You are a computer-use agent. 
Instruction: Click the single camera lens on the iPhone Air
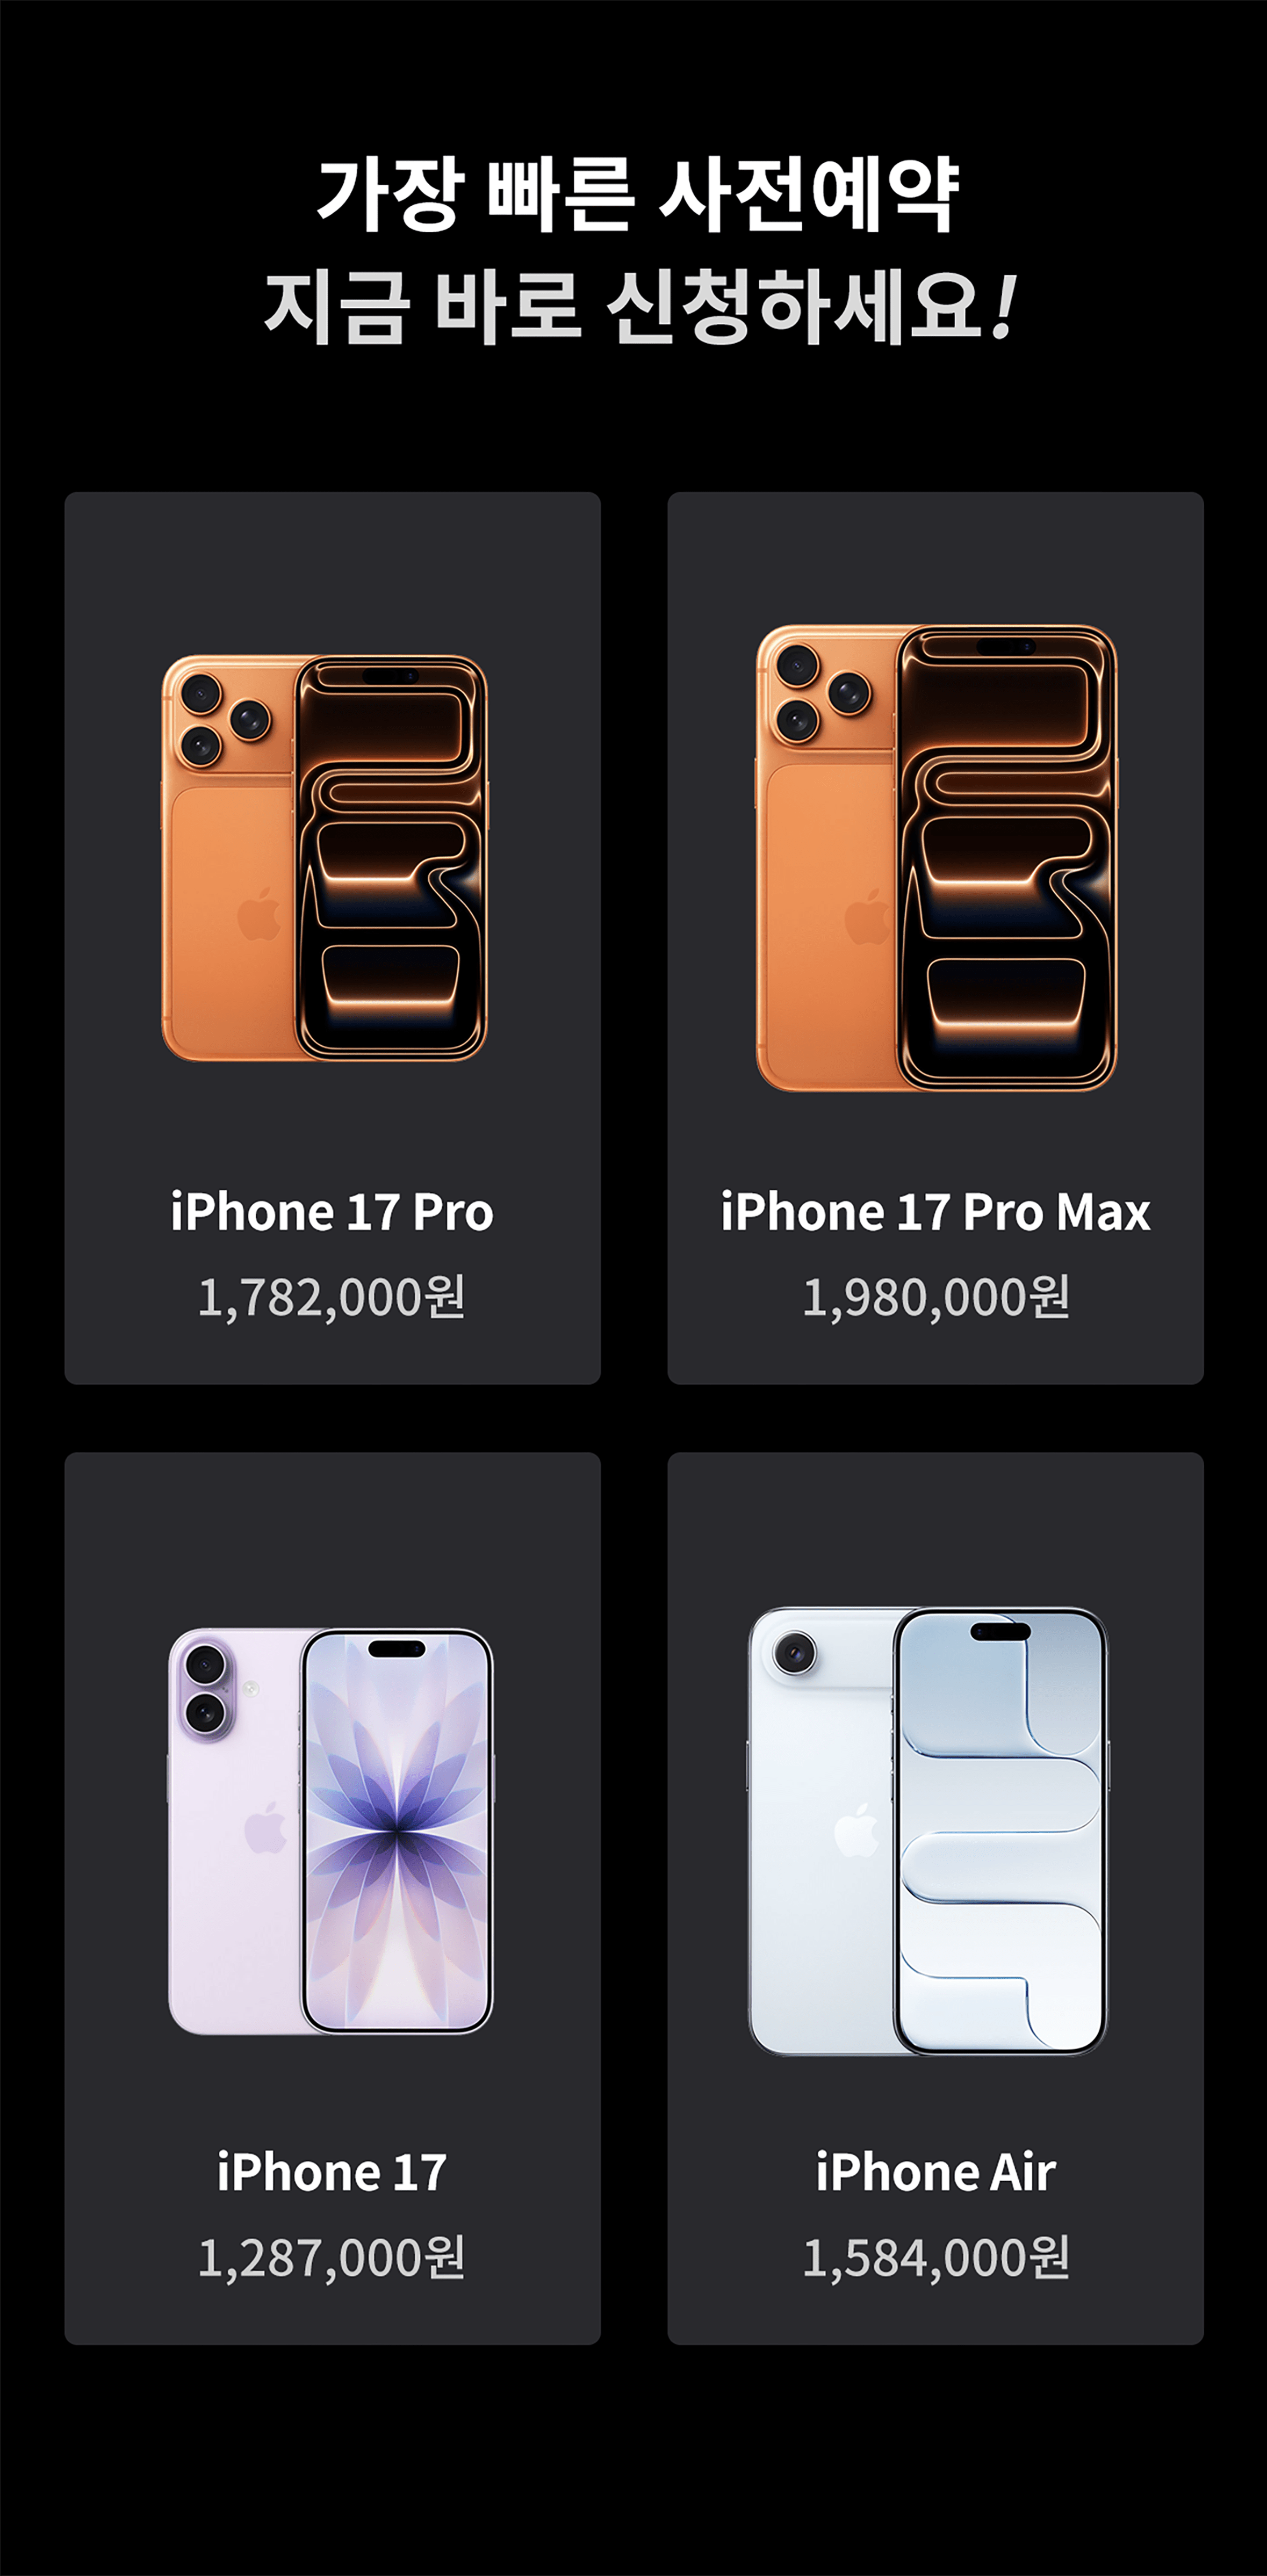[x=795, y=1653]
